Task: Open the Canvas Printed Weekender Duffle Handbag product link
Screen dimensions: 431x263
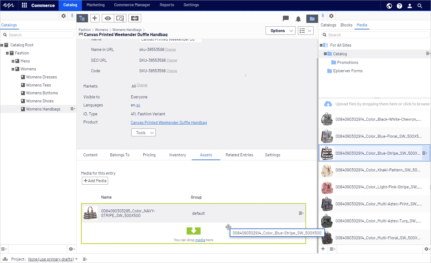Action: [x=169, y=123]
